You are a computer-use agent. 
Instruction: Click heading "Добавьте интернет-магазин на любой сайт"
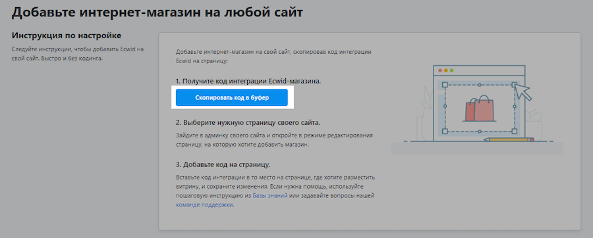[x=157, y=12]
